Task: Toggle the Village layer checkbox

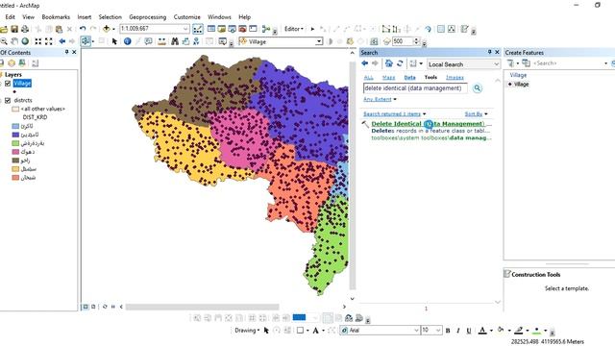Action: 8,84
